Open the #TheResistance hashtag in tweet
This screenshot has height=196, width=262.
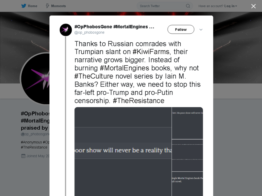pyautogui.click(x=139, y=101)
